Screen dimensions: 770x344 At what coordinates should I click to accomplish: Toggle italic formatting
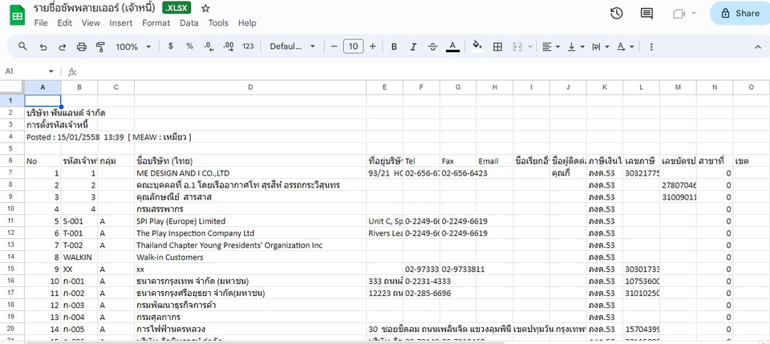coord(413,47)
